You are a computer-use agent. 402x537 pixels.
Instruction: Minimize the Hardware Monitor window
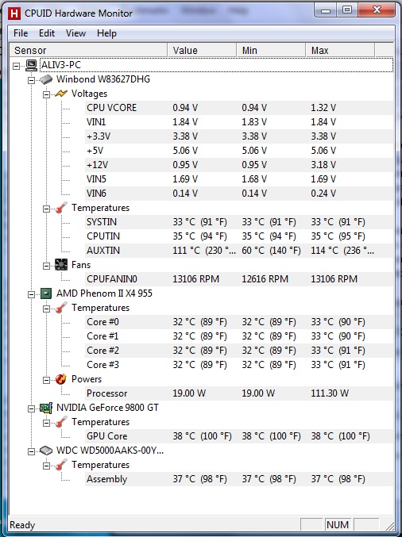325,10
